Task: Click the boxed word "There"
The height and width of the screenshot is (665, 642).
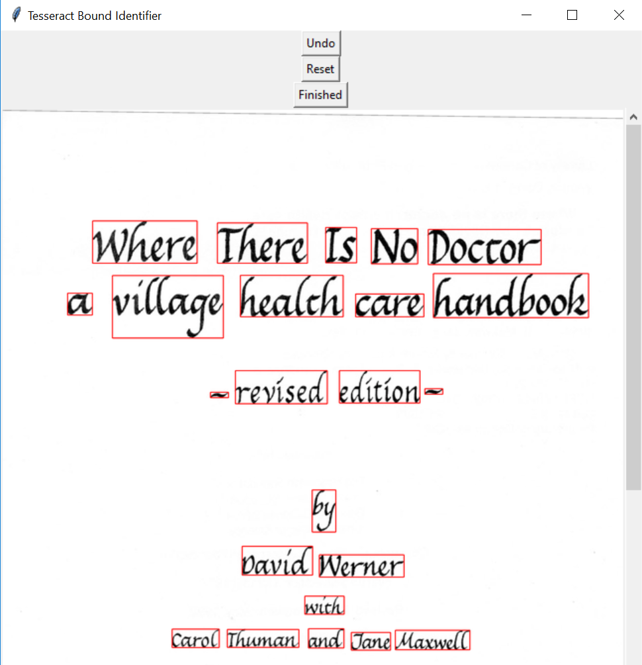Action: 262,243
